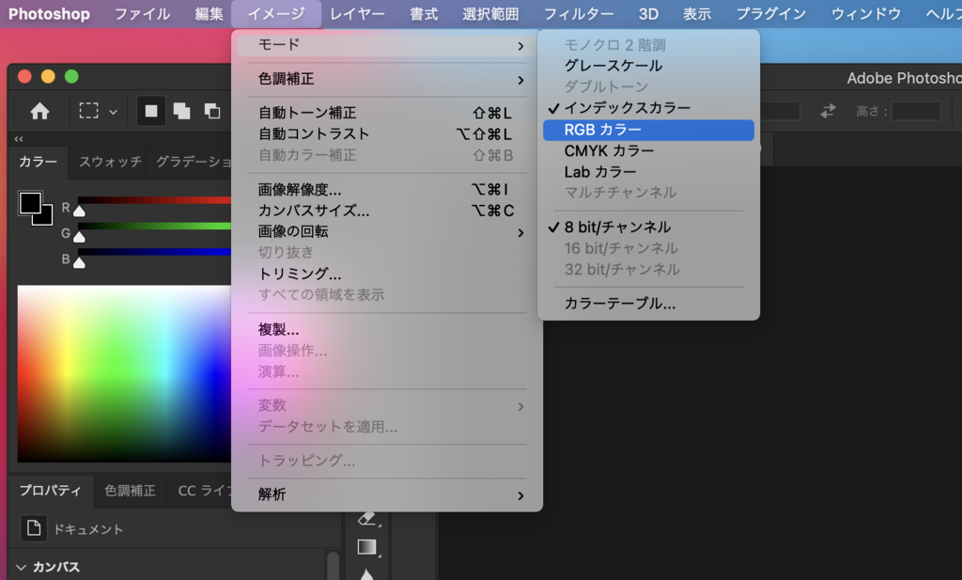Select the rectangular marquee tool preset icon

[x=89, y=111]
